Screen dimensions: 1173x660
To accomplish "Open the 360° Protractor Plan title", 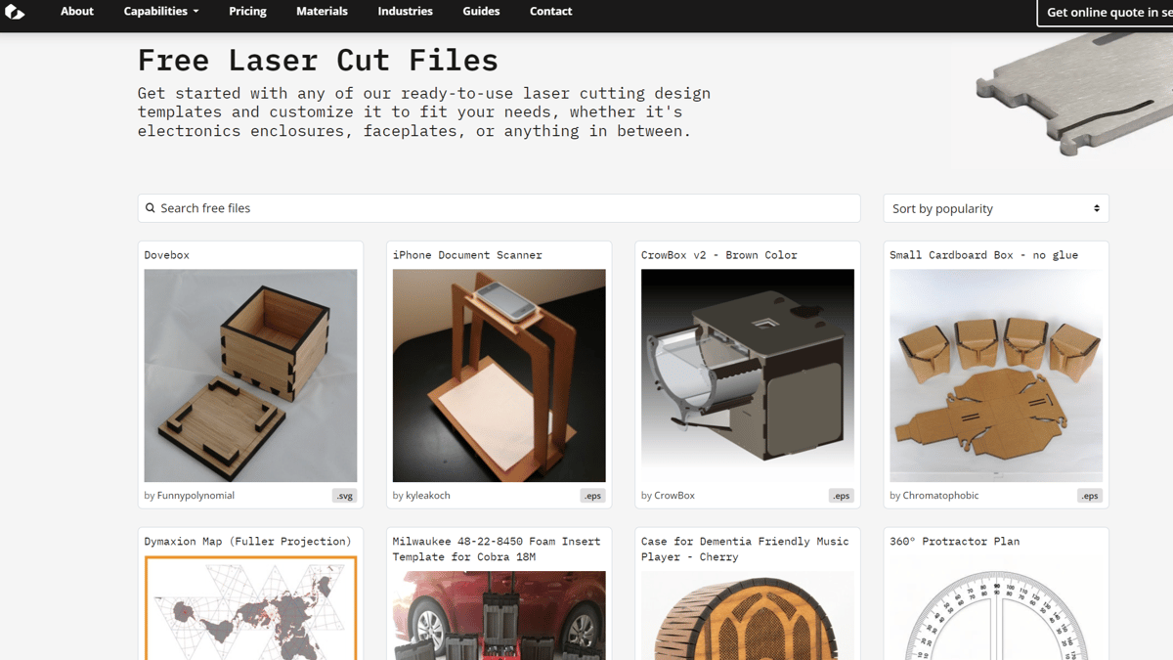I will (x=955, y=542).
